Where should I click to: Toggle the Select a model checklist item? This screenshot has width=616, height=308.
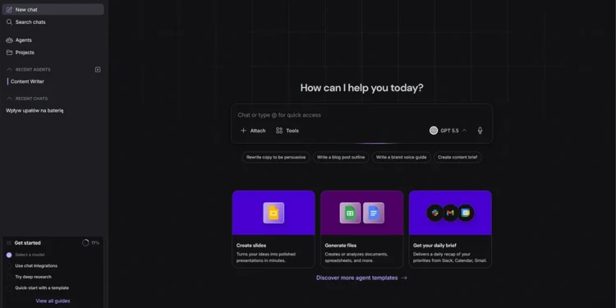click(x=9, y=255)
